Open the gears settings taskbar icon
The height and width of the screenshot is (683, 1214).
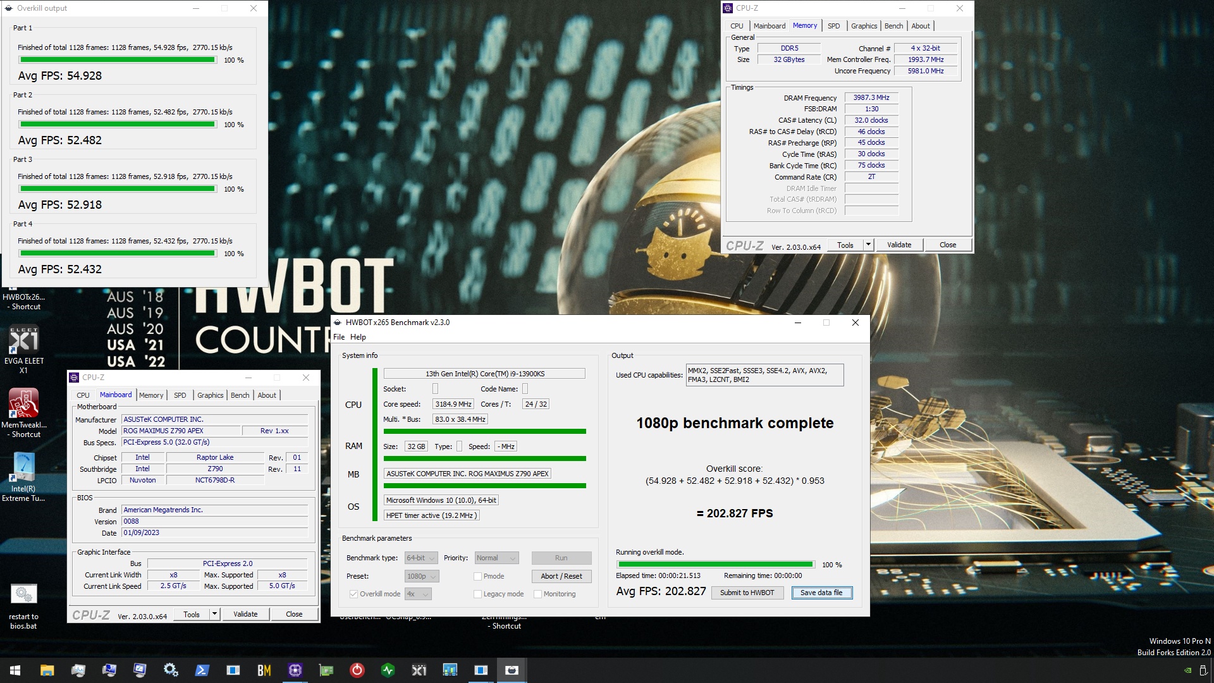[171, 670]
